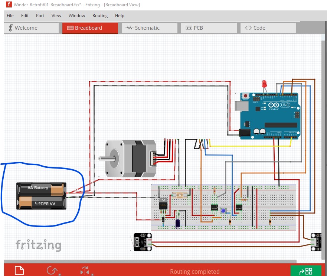Select the Arduino black power jack
Image resolution: width=327 pixels, height=276 pixels.
coord(245,133)
